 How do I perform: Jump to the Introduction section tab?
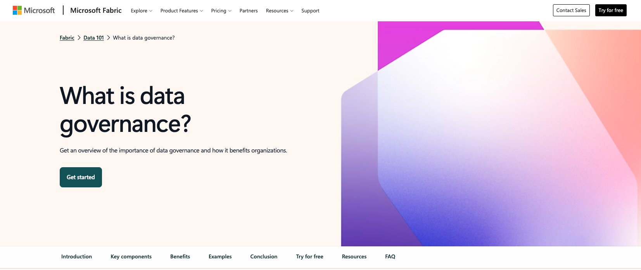pos(76,256)
